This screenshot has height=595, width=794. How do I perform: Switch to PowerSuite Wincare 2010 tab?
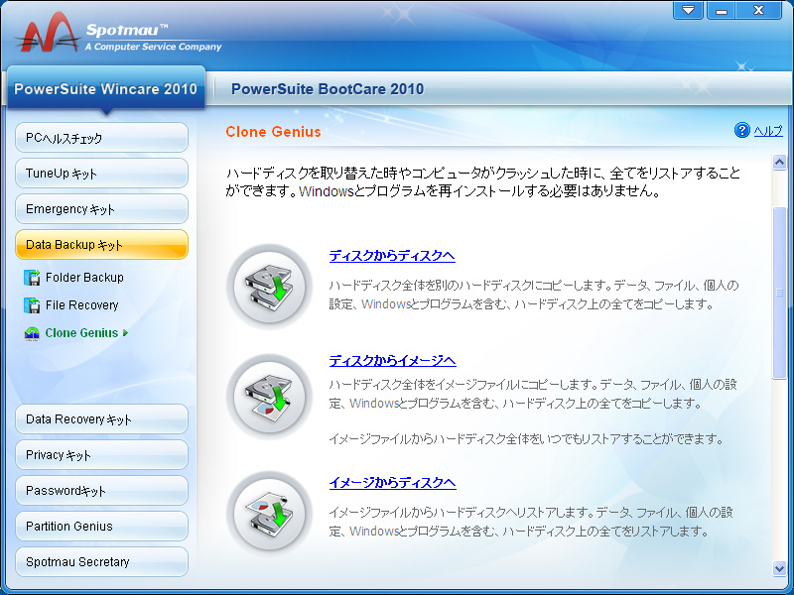[106, 88]
